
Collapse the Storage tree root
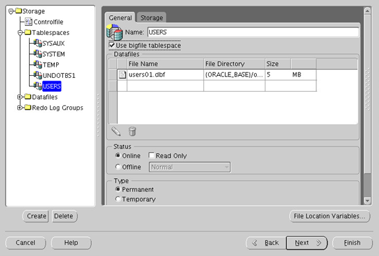11,11
